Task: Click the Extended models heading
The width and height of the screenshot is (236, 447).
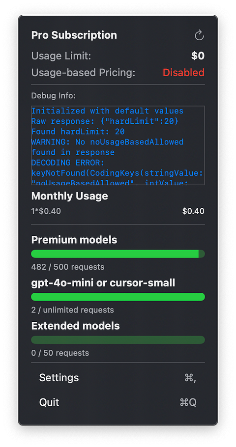Action: [x=76, y=326]
